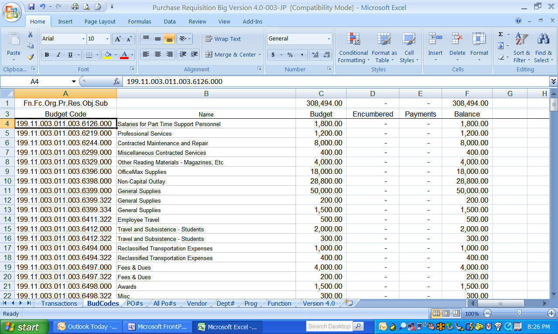Activate the Format Painter brush
The image size is (558, 334).
[31, 57]
